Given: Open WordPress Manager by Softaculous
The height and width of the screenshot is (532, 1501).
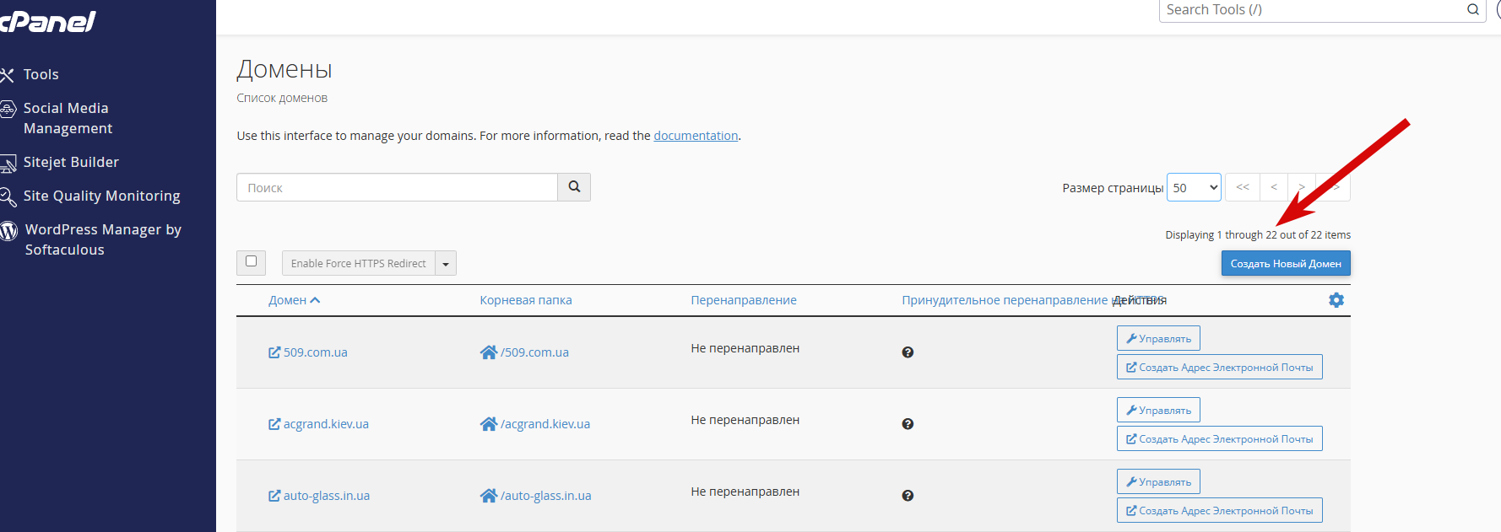Looking at the screenshot, I should (103, 239).
